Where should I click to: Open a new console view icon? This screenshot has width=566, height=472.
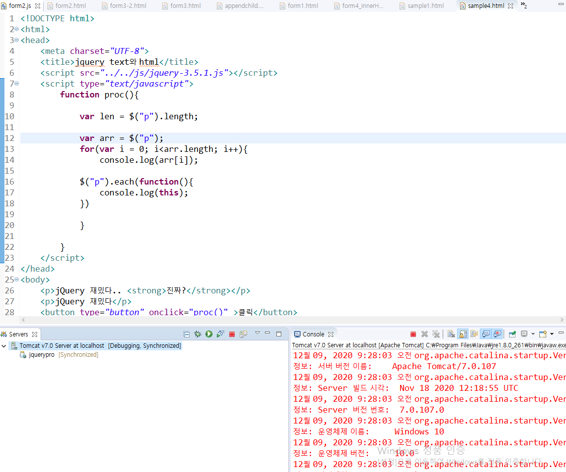coord(543,334)
